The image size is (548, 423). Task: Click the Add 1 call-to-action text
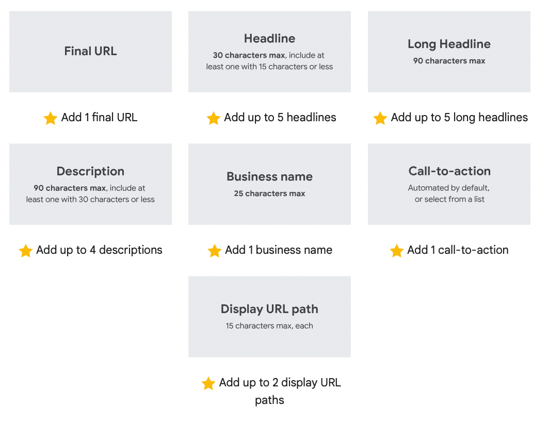point(458,250)
